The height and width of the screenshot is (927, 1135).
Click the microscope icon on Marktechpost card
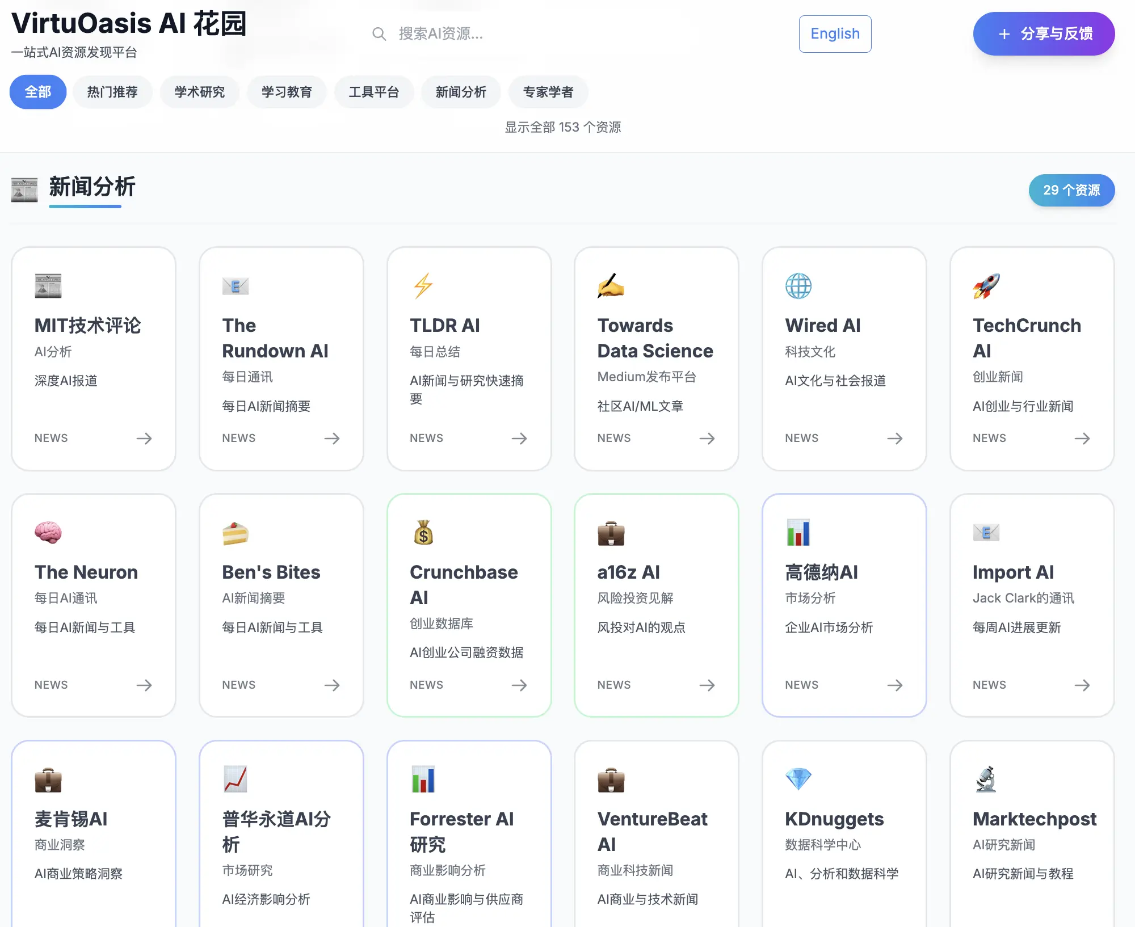point(986,779)
